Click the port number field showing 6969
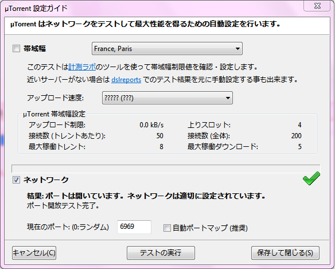Screen dimensions: 335x269 pyautogui.click(x=134, y=227)
